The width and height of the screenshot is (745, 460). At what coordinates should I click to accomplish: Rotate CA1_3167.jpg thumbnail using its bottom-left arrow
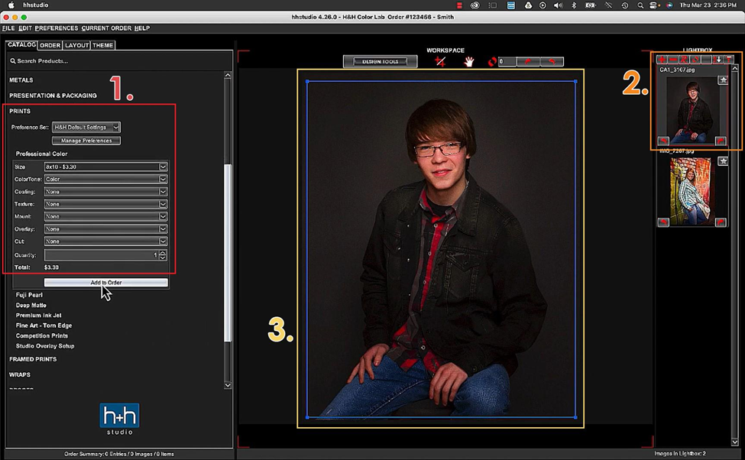point(663,141)
